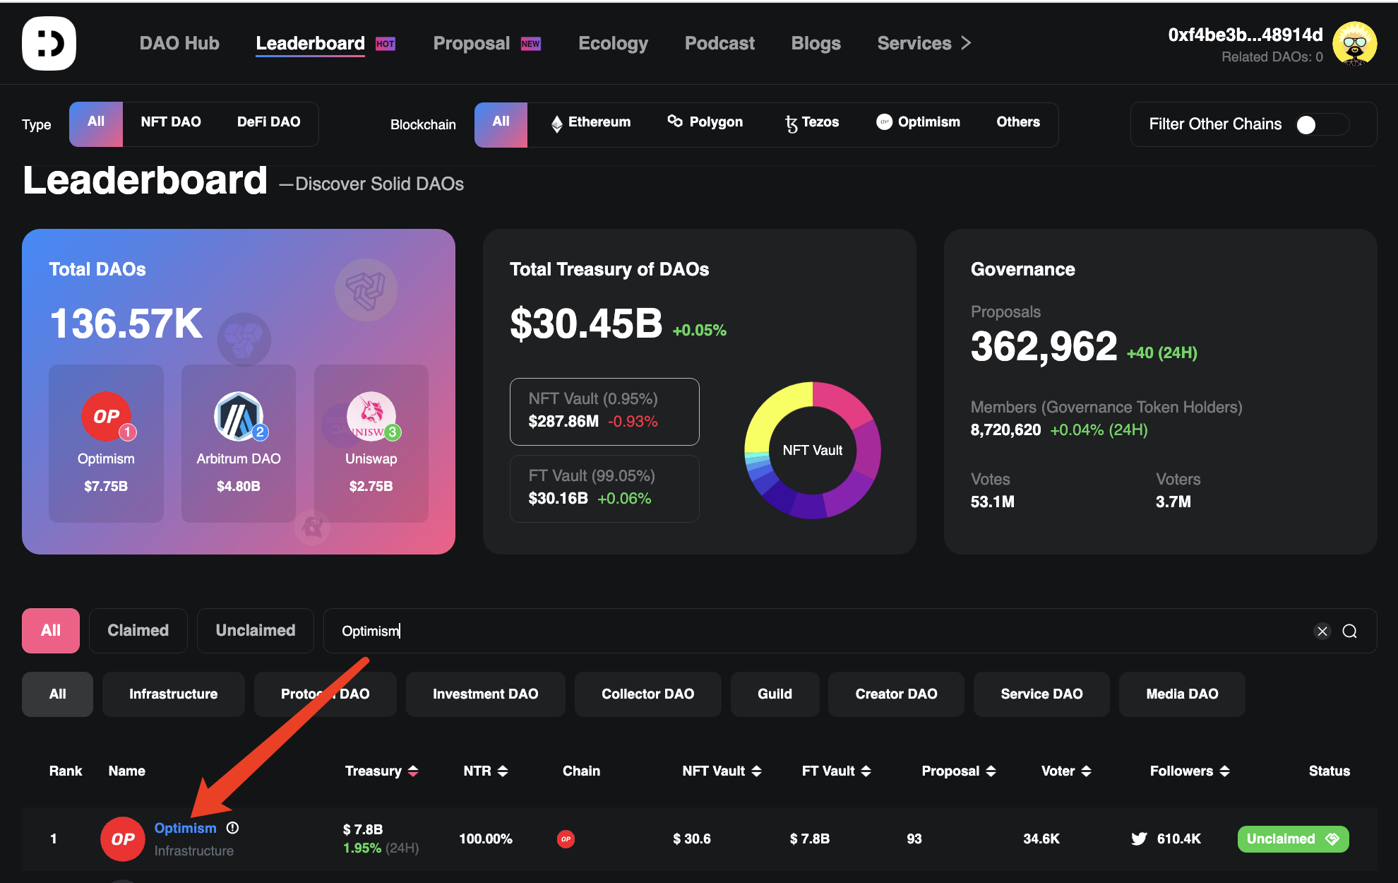Click Twitter bird icon in Followers column
This screenshot has height=883, width=1398.
(x=1138, y=838)
